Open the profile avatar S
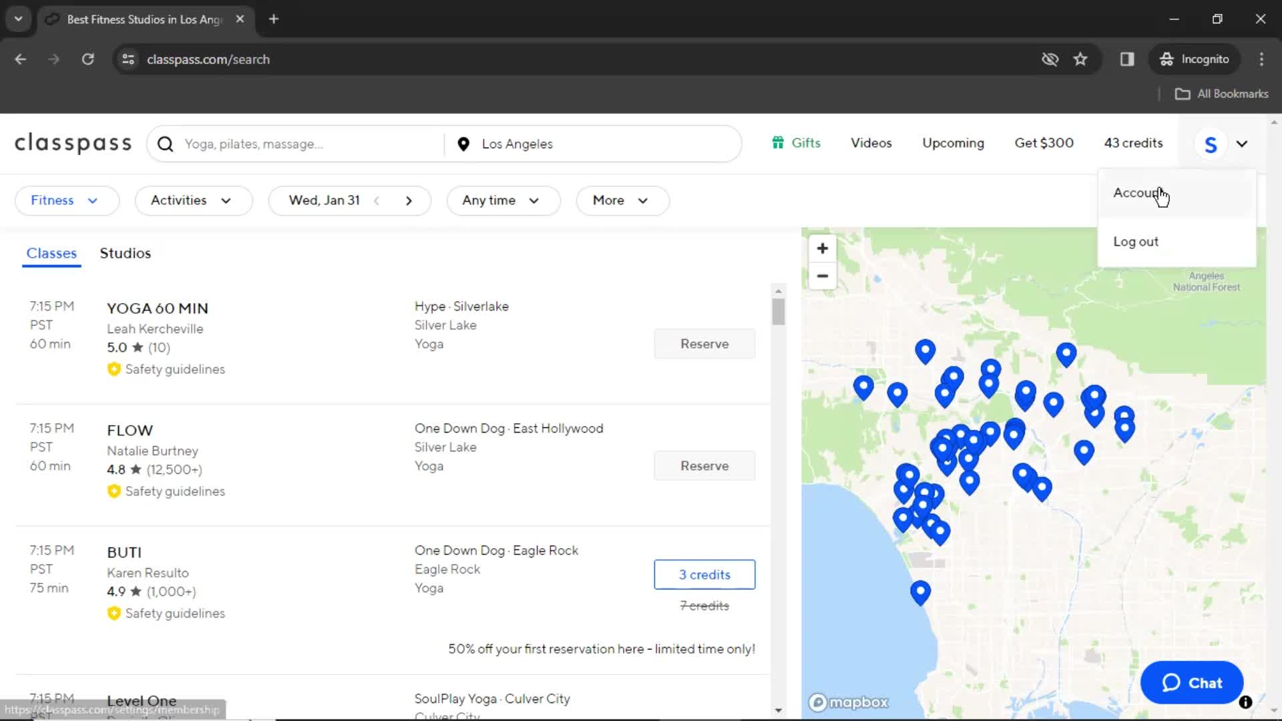The width and height of the screenshot is (1282, 721). [1210, 144]
